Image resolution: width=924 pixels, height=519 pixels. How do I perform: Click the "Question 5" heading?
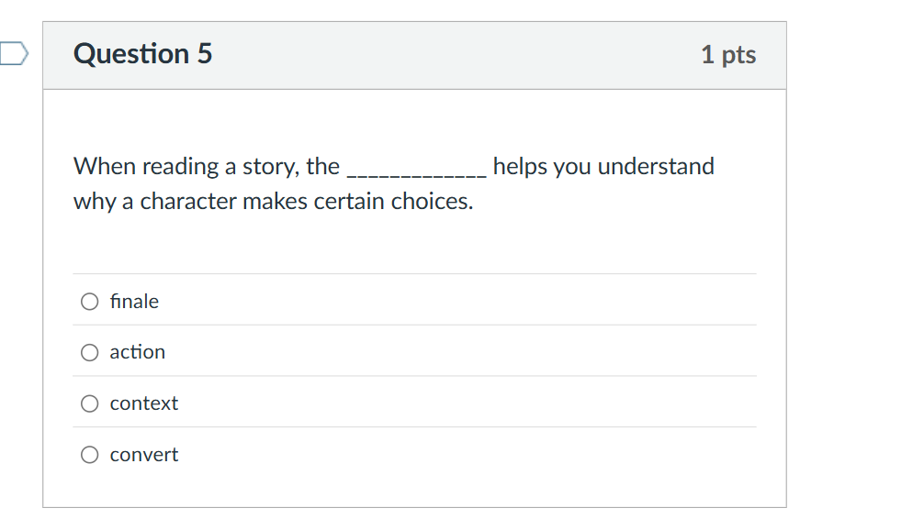coord(142,54)
